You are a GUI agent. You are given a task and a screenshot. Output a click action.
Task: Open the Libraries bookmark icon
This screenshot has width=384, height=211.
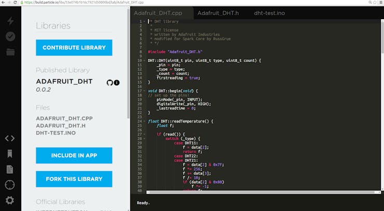[x=10, y=154]
